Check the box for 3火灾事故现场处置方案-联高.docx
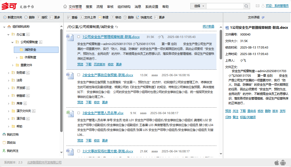 click(79, 151)
